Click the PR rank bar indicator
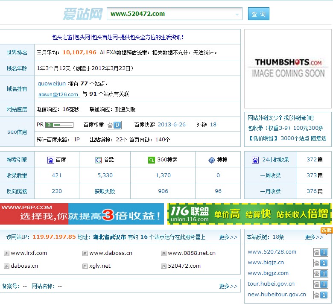 click(59, 125)
